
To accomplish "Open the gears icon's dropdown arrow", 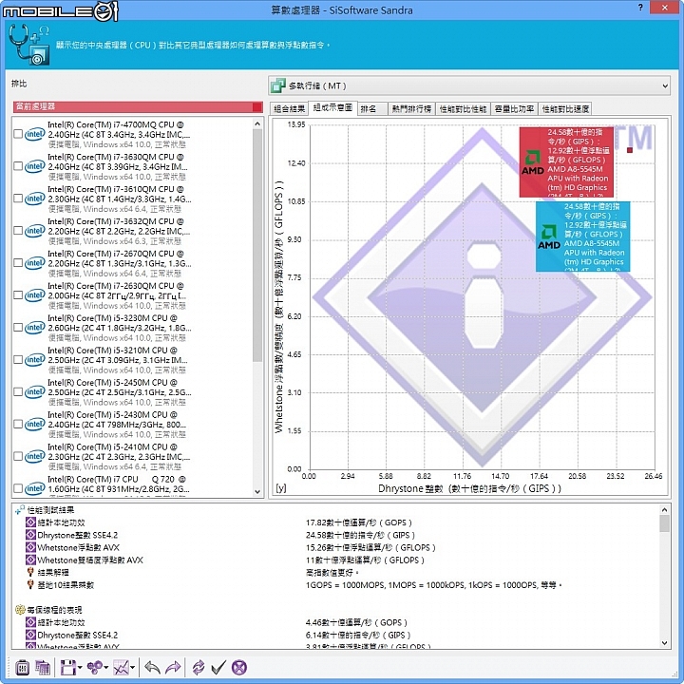I will [106, 668].
